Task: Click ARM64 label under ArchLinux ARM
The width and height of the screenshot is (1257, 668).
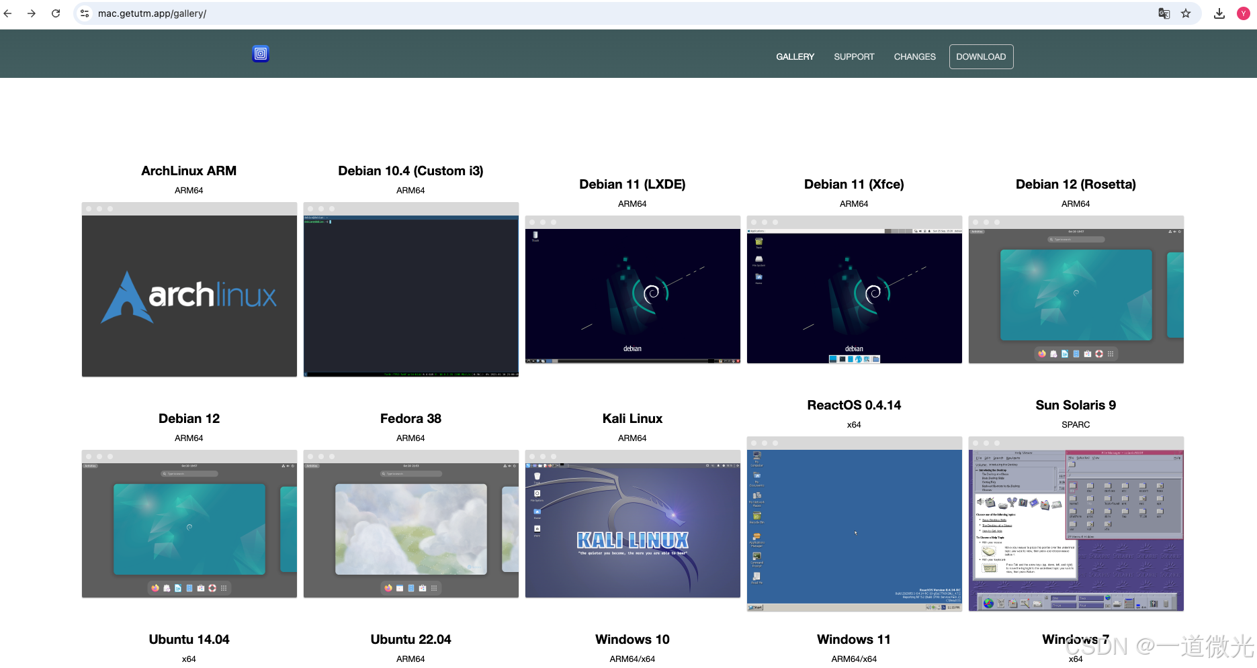Action: [189, 191]
